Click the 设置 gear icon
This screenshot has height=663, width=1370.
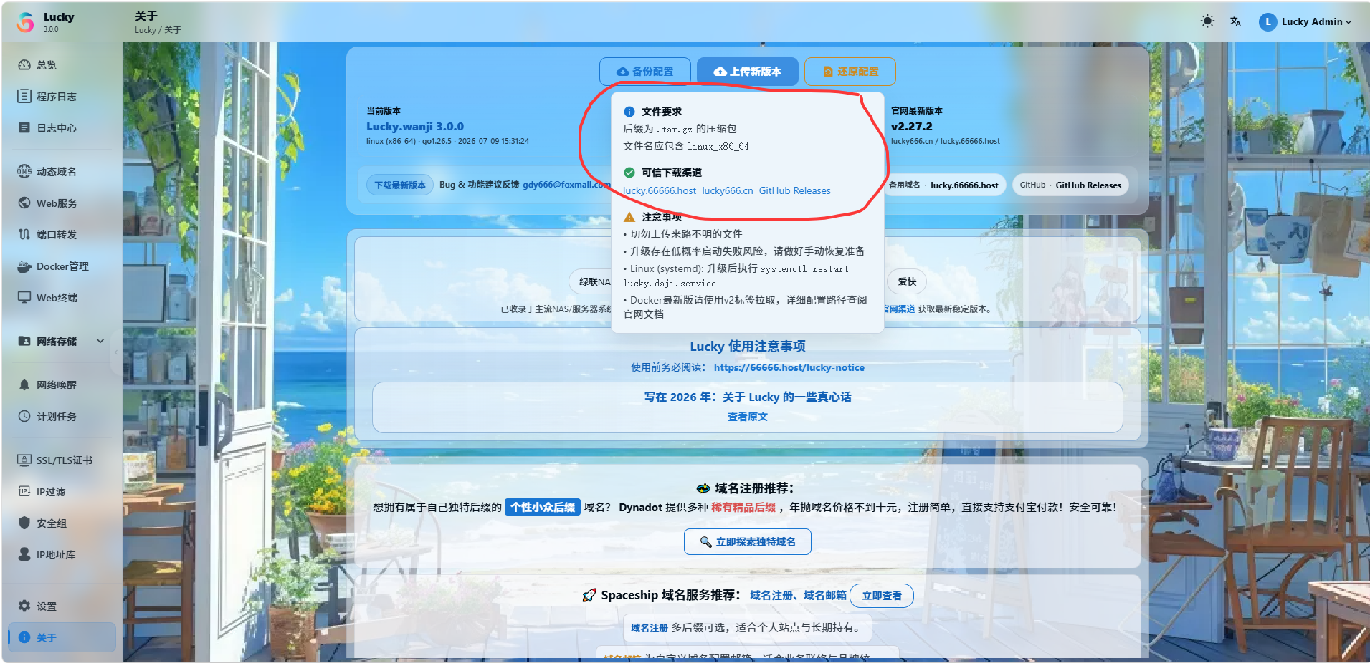[24, 606]
